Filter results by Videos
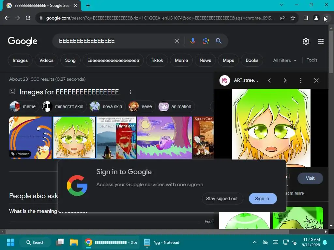Viewport: 334px width, 250px height. [46, 60]
